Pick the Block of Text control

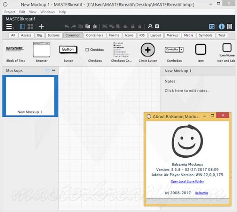[15, 52]
